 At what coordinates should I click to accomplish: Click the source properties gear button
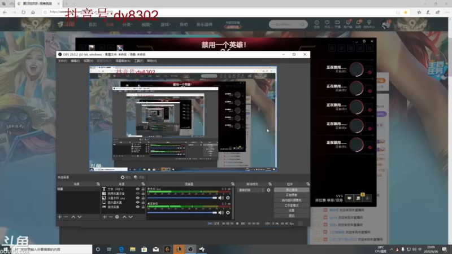125,177
